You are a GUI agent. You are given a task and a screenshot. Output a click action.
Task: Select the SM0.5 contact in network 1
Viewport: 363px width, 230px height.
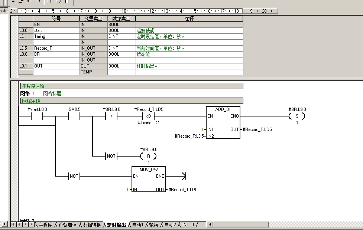(x=74, y=116)
